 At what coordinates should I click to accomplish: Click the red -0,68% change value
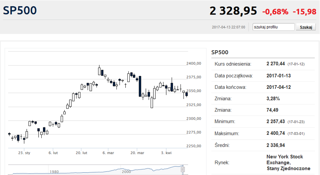[x=275, y=12]
